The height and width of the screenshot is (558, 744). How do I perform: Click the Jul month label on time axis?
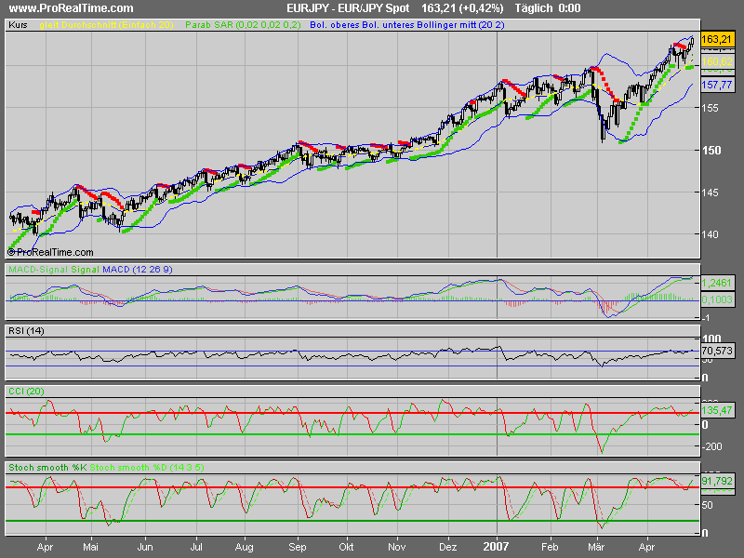pos(196,547)
